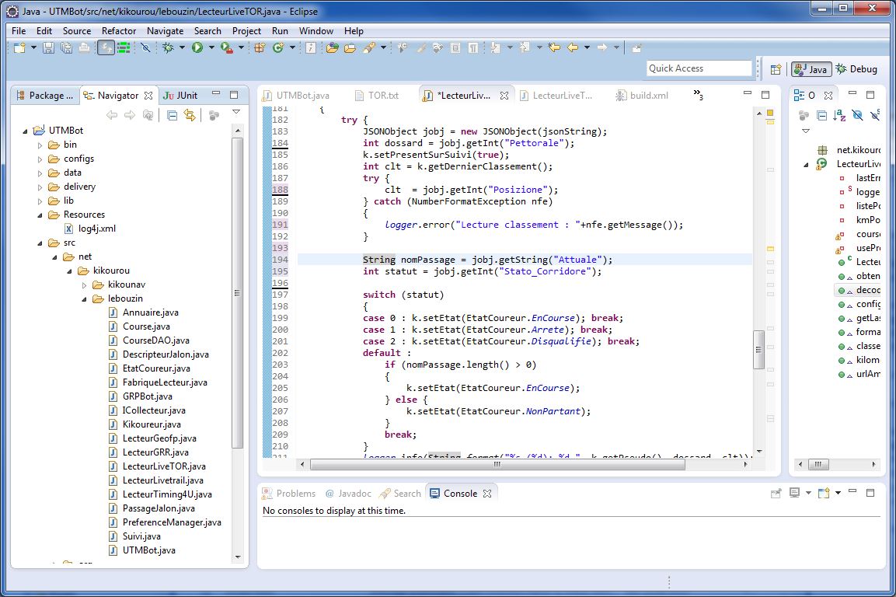
Task: Open the Refactor menu
Action: pos(119,31)
